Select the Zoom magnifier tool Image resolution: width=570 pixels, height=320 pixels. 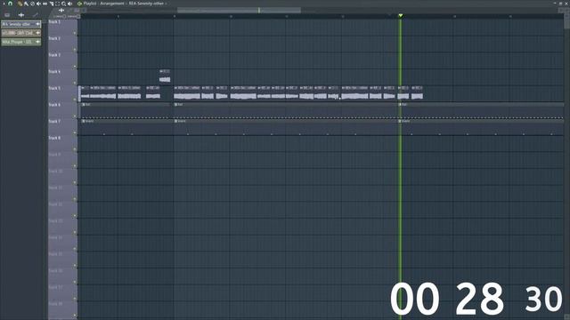coord(63,4)
